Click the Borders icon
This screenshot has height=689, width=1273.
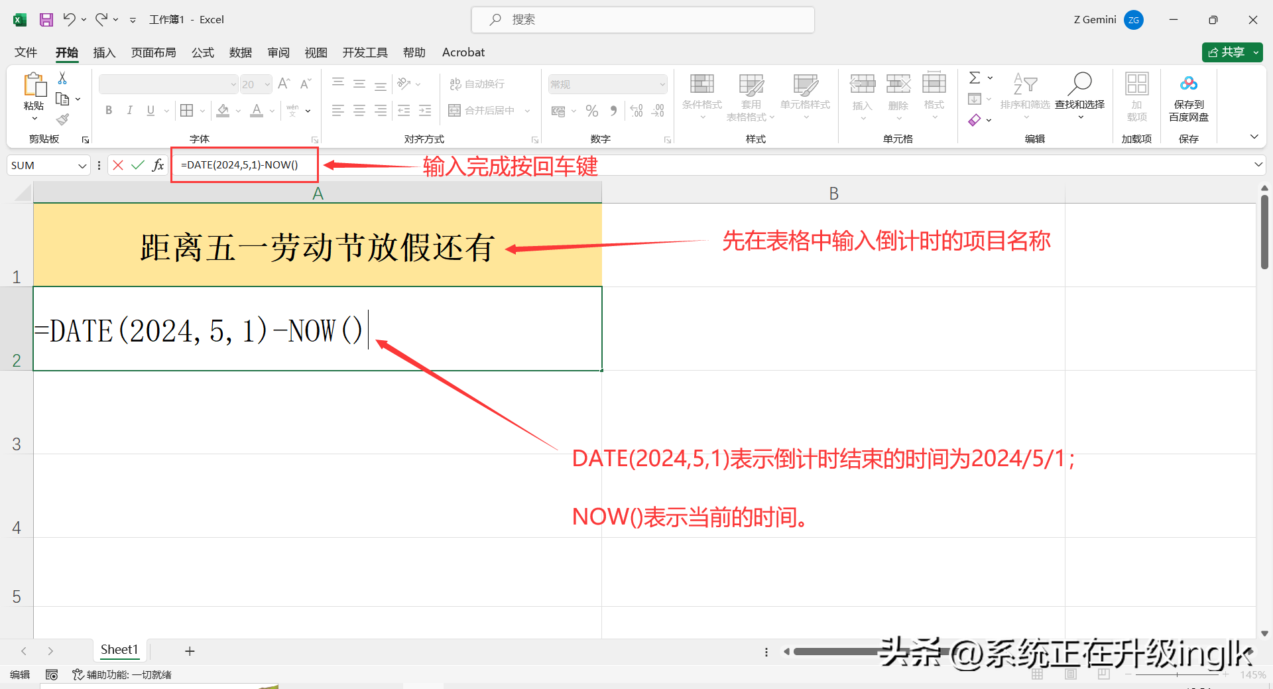click(x=187, y=110)
